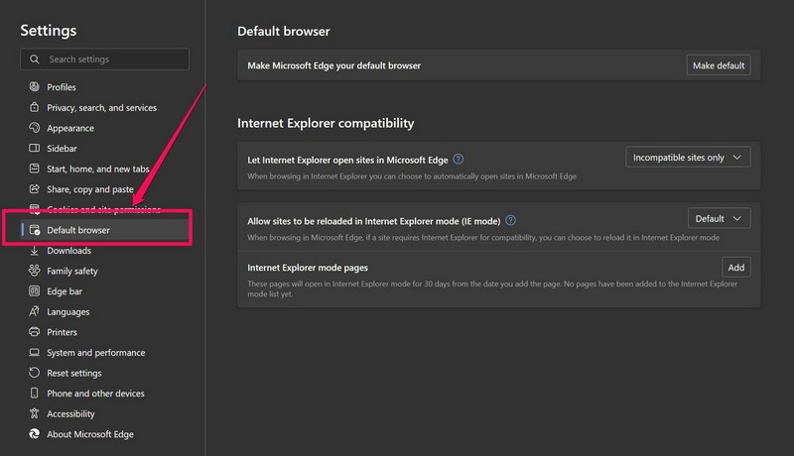The width and height of the screenshot is (794, 456).
Task: Click the Edge bar icon
Action: pyautogui.click(x=34, y=291)
